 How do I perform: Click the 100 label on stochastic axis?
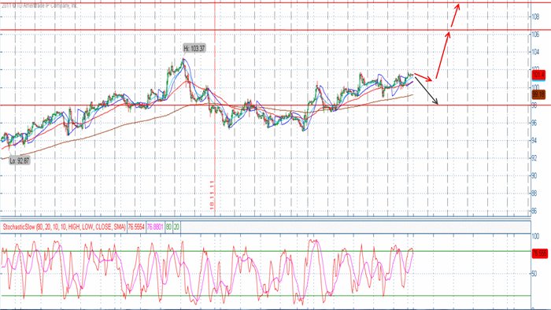point(535,236)
